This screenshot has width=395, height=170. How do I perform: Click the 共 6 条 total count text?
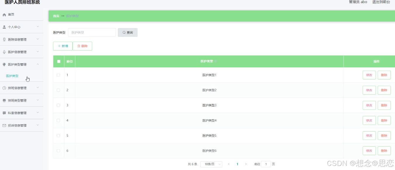point(193,164)
